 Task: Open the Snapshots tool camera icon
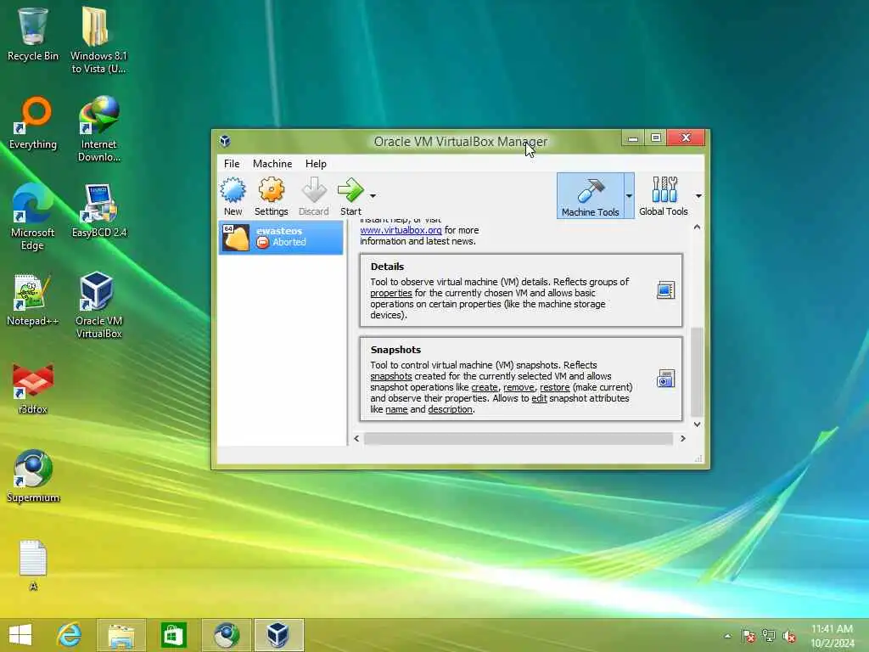click(665, 379)
